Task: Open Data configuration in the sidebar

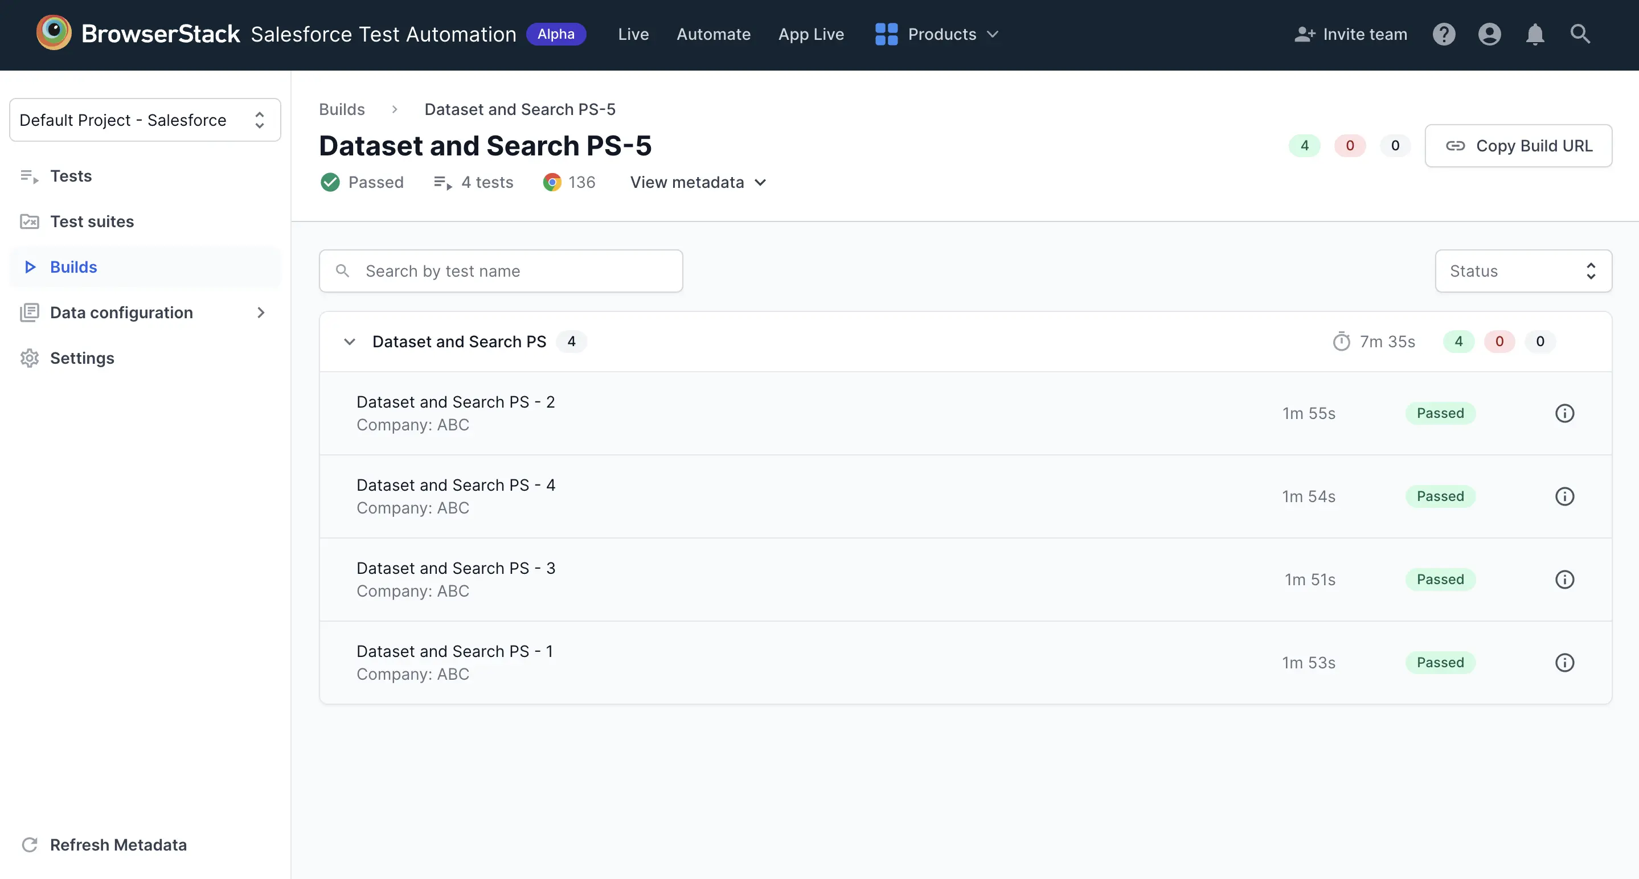Action: pos(145,313)
